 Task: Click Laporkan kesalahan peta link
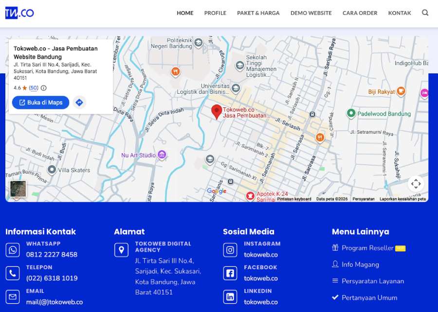point(402,199)
